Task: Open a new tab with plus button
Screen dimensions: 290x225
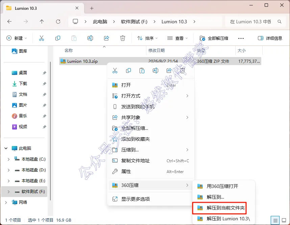Action: click(92, 8)
